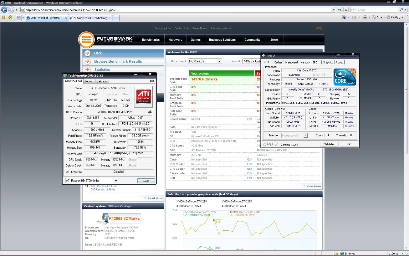Viewport: 409px width, 256px height.
Task: Expand search provider options dropdown
Action: [x=406, y=10]
